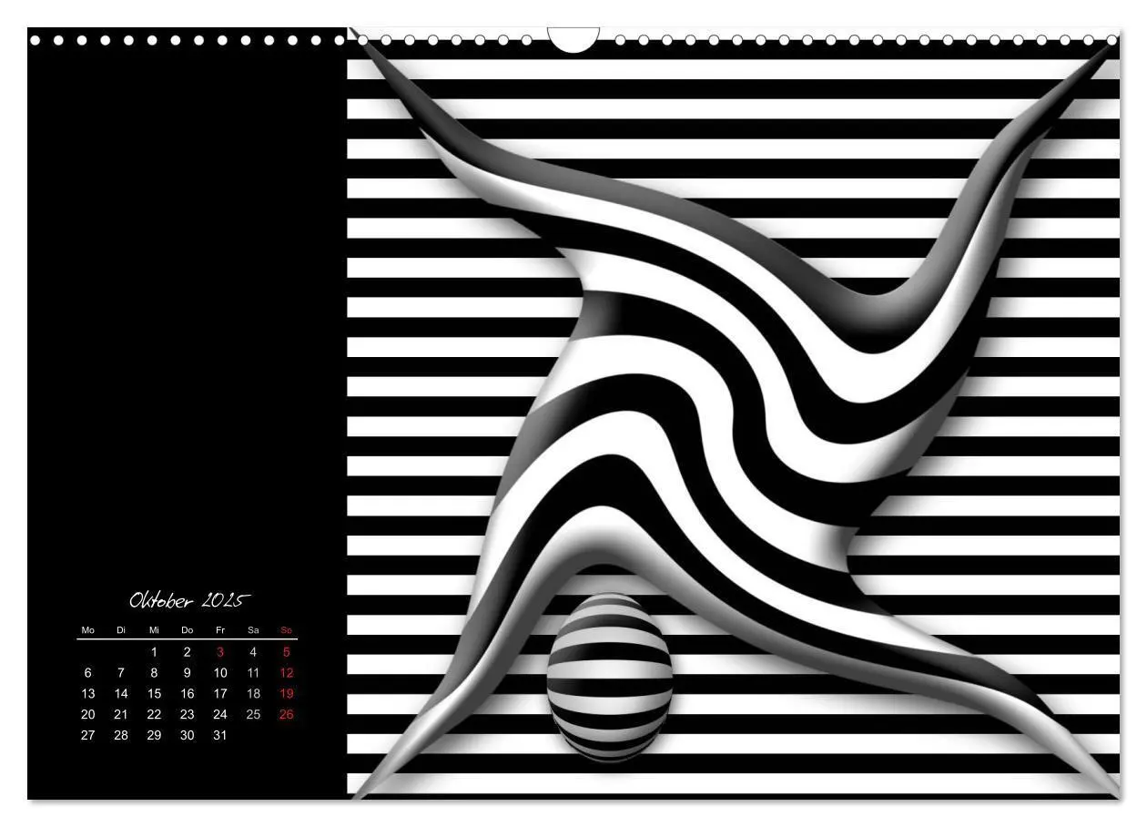Select date 27 in the calendar
Viewport: 1147px width, 827px height.
tap(87, 736)
